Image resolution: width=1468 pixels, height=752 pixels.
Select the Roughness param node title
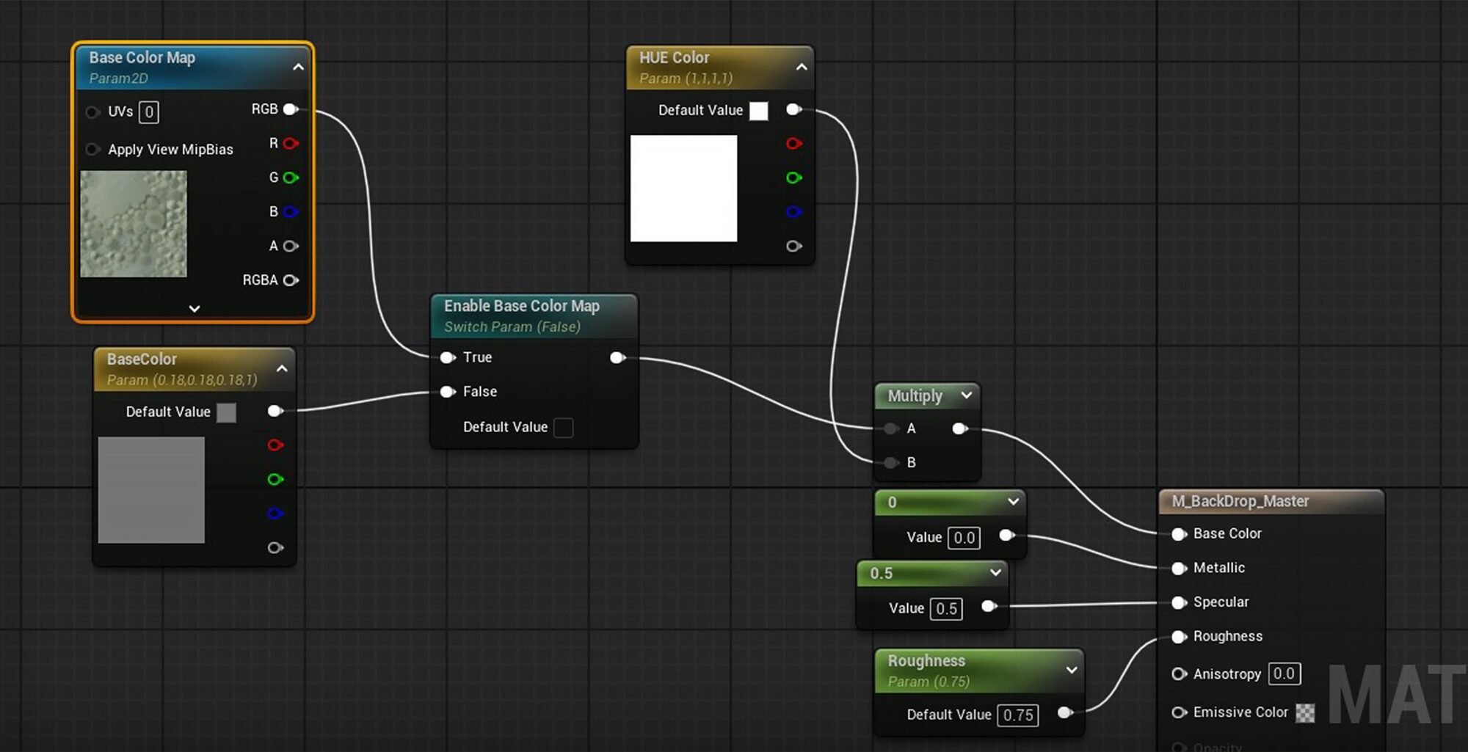click(x=926, y=660)
